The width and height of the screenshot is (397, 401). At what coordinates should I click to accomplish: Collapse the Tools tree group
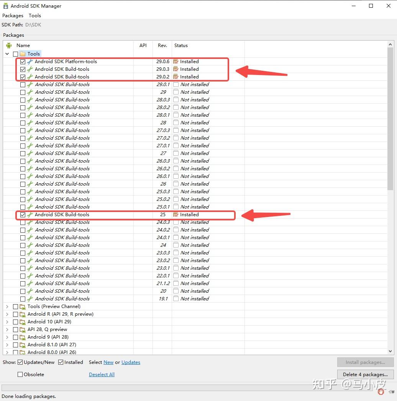7,54
